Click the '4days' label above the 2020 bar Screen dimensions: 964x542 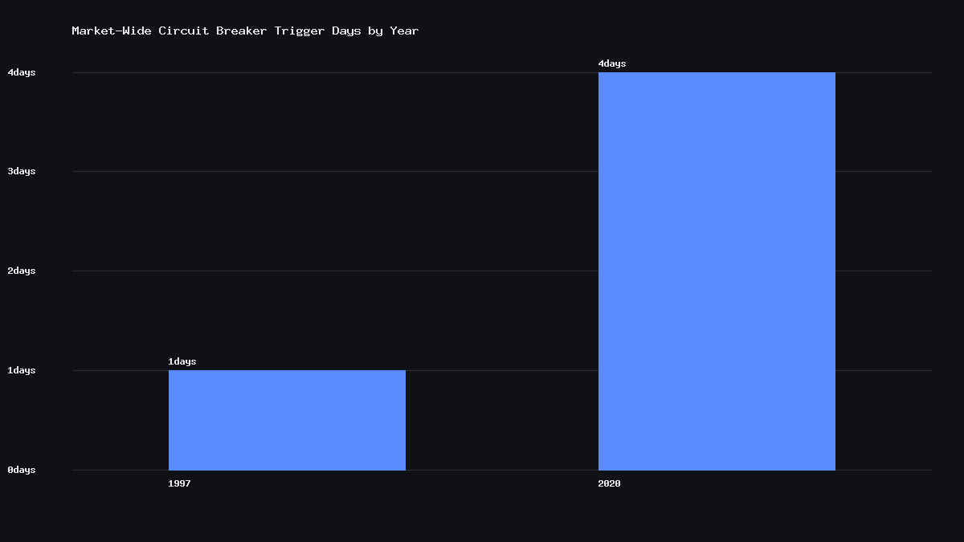tap(612, 64)
